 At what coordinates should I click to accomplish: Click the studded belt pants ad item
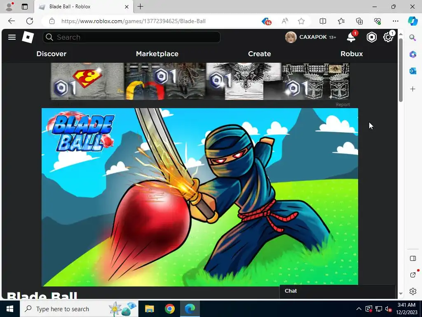pos(315,81)
